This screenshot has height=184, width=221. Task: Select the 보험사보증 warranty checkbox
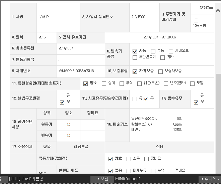pyautogui.click(x=160, y=71)
